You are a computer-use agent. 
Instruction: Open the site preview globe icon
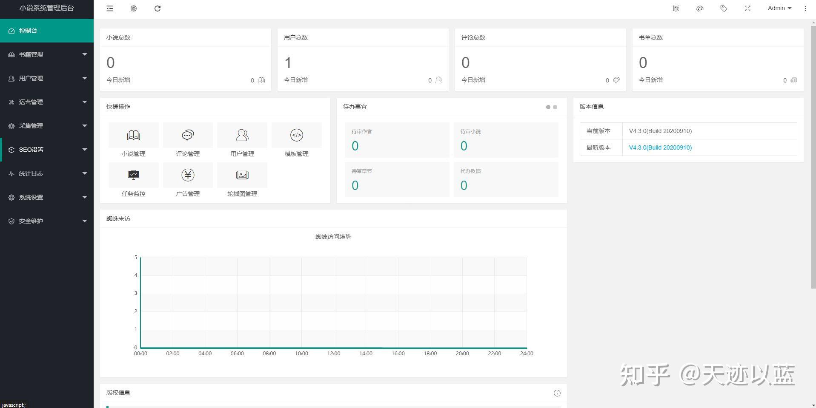pos(133,8)
